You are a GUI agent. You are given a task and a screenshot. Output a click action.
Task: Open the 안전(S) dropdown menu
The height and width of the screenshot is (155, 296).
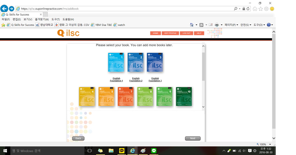246,25
